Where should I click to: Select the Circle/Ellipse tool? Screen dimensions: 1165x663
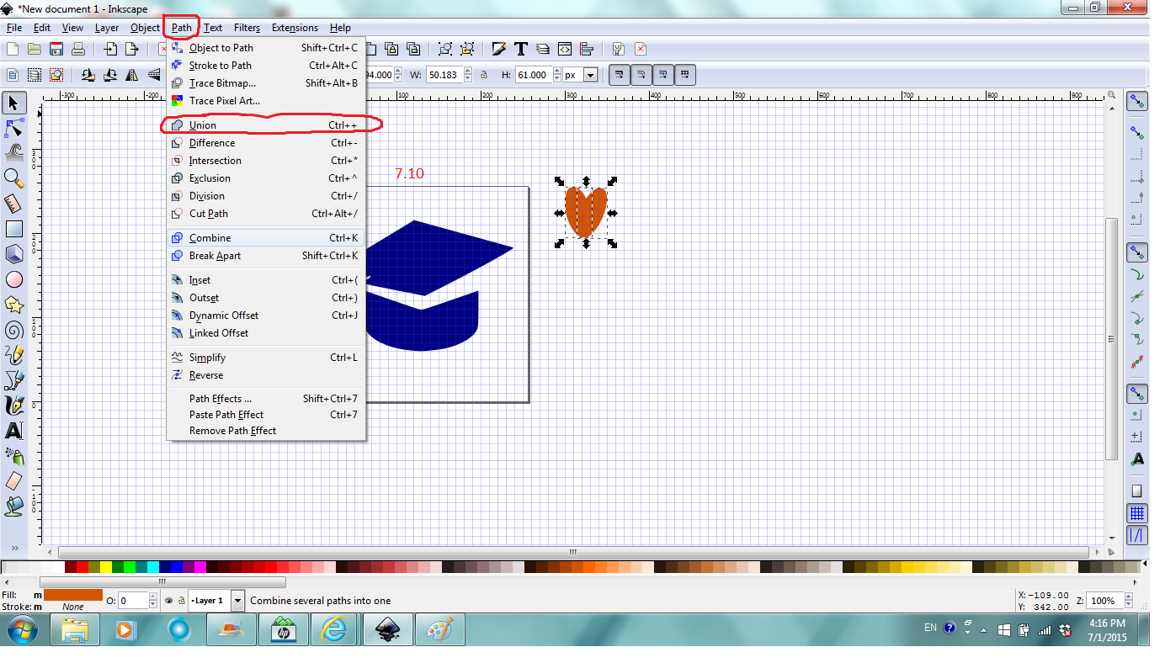14,279
